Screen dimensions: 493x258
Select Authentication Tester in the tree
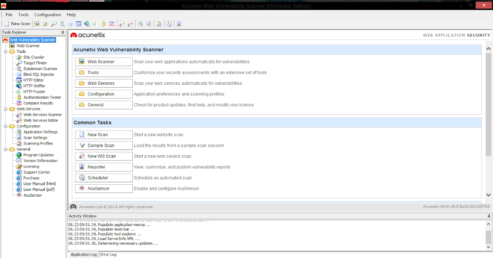(x=42, y=97)
